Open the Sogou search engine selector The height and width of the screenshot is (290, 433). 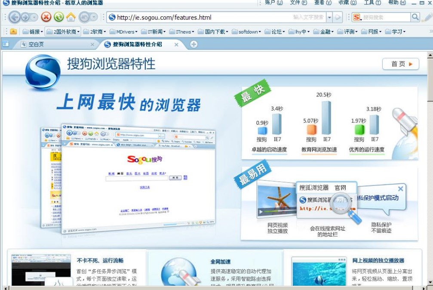coord(357,17)
